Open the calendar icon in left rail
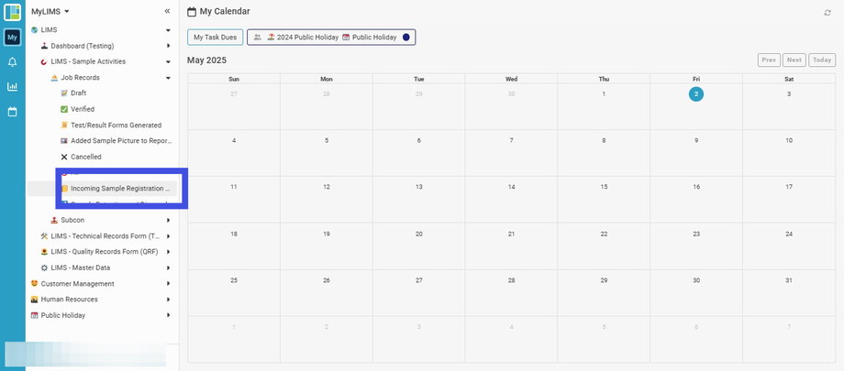The image size is (844, 371). point(12,112)
